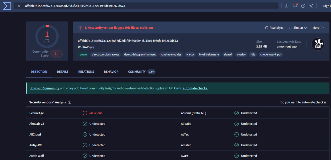Click the hash search input field

150,6
